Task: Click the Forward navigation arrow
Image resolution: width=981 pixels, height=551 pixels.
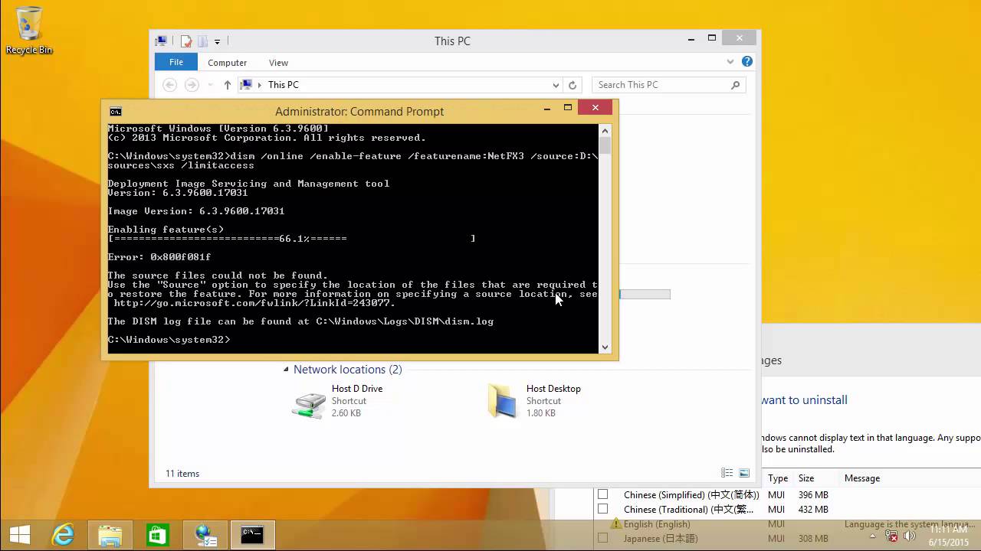Action: [x=192, y=85]
